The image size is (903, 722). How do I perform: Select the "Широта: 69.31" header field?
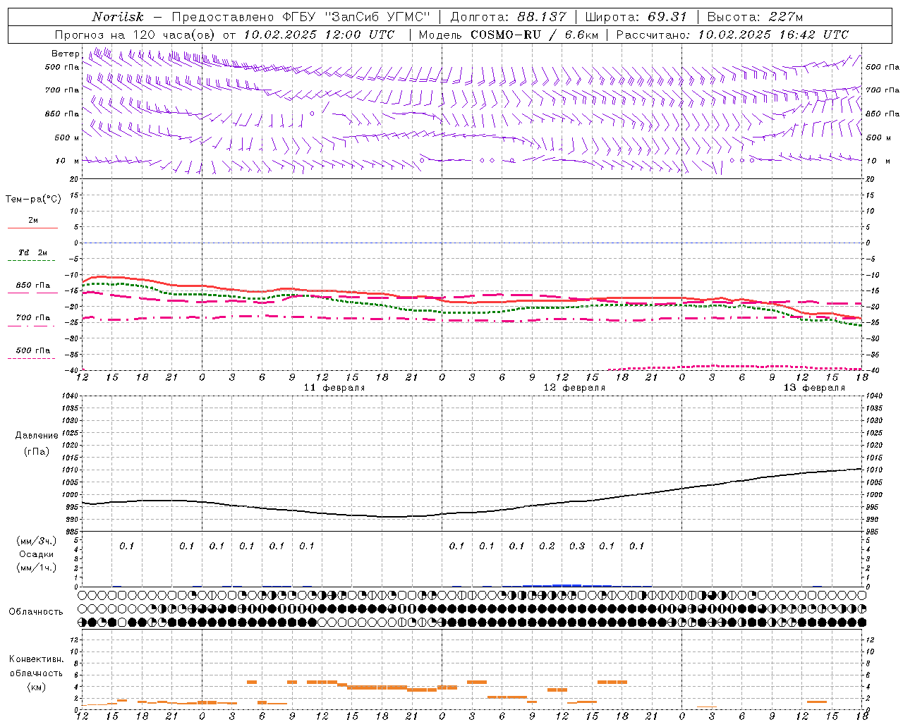[636, 17]
